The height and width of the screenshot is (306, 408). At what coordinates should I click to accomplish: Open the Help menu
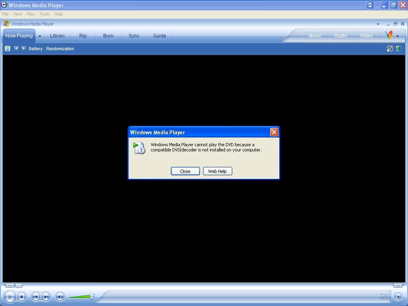click(58, 14)
